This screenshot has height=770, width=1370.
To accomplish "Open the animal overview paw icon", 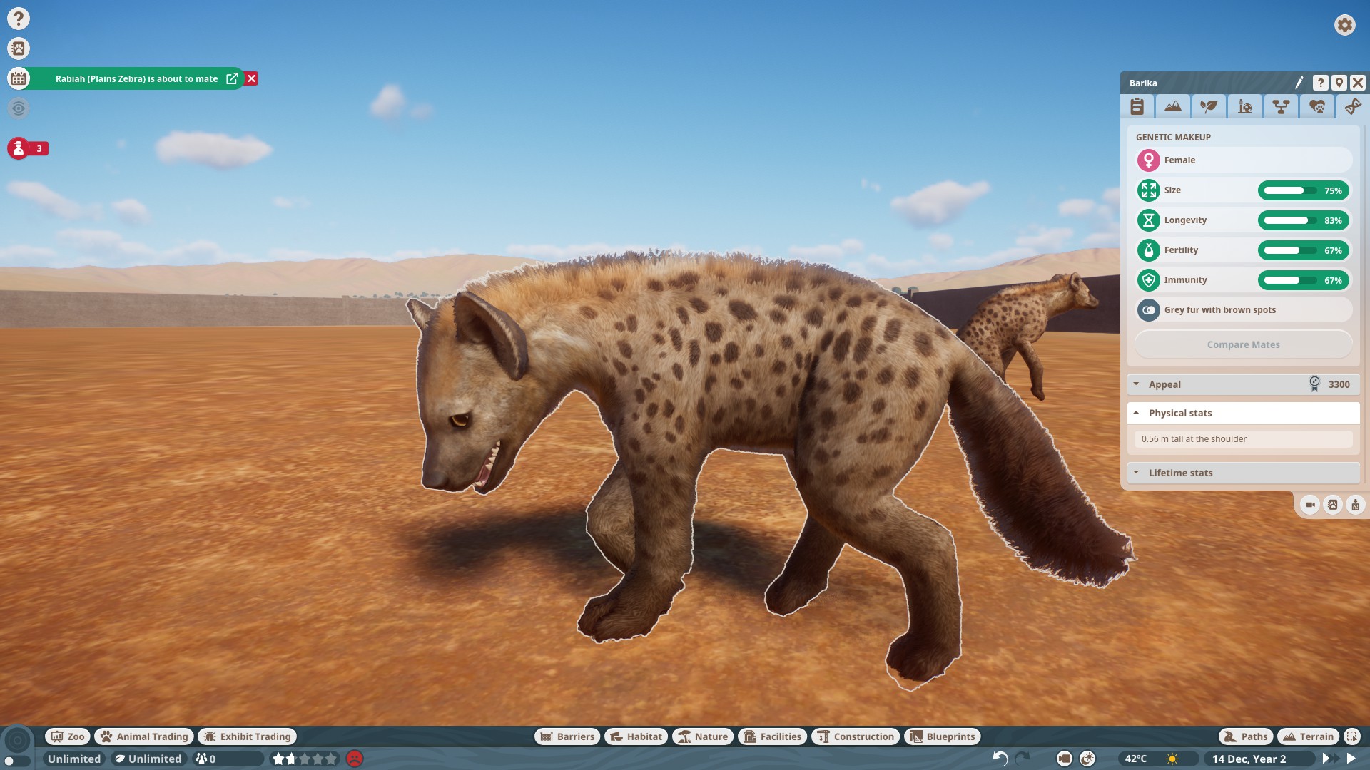I will [19, 48].
